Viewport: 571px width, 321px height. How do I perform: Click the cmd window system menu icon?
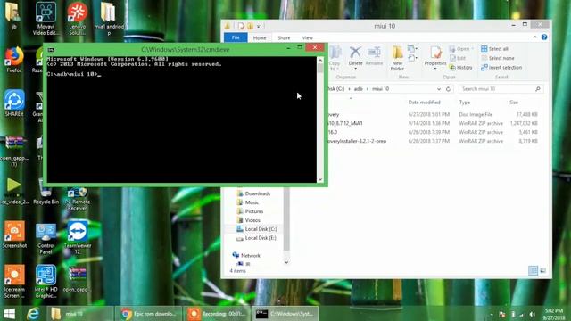(51, 50)
